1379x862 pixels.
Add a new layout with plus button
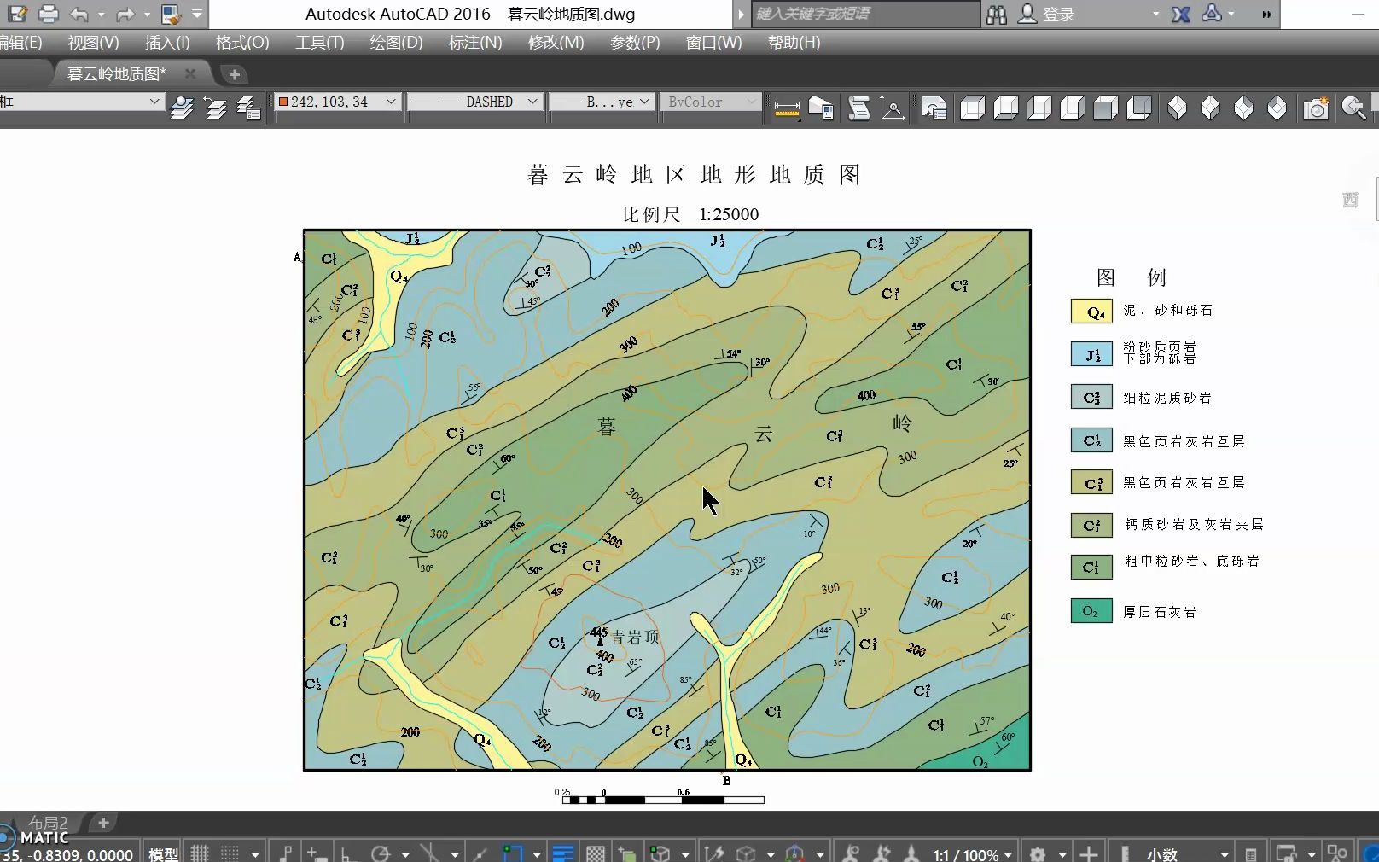[x=103, y=823]
